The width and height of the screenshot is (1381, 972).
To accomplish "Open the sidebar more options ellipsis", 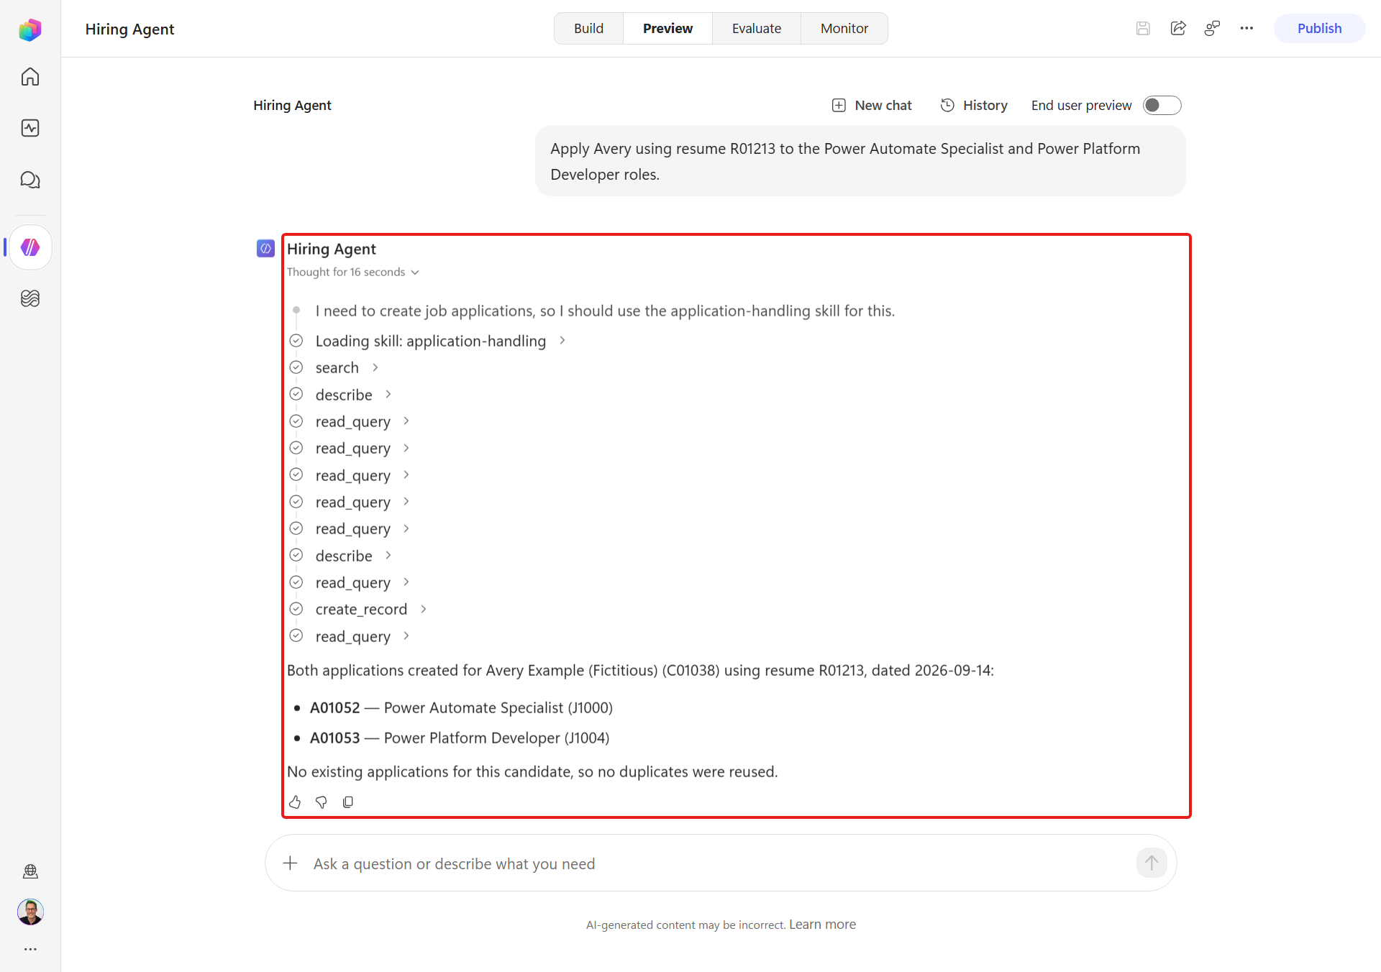I will [30, 949].
